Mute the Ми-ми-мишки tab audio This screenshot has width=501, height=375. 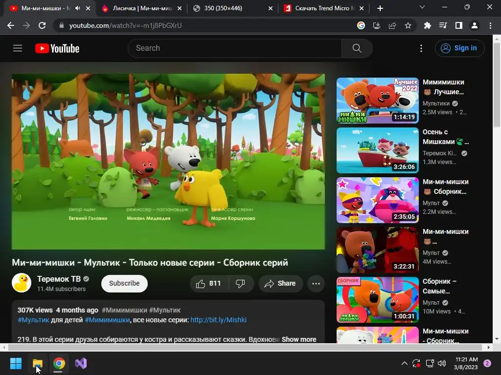point(77,8)
